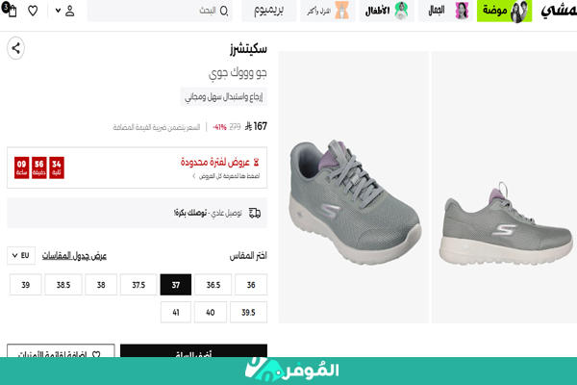
Task: Open the الأطفال kids tab
Action: tap(387, 11)
